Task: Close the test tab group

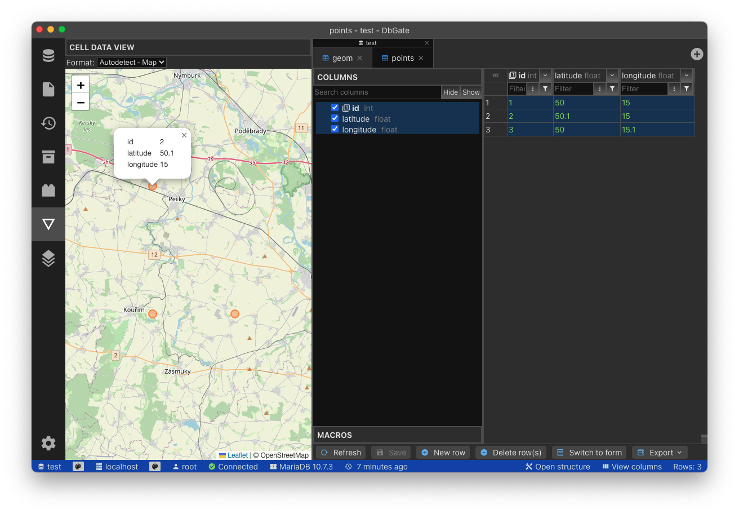Action: click(x=427, y=43)
